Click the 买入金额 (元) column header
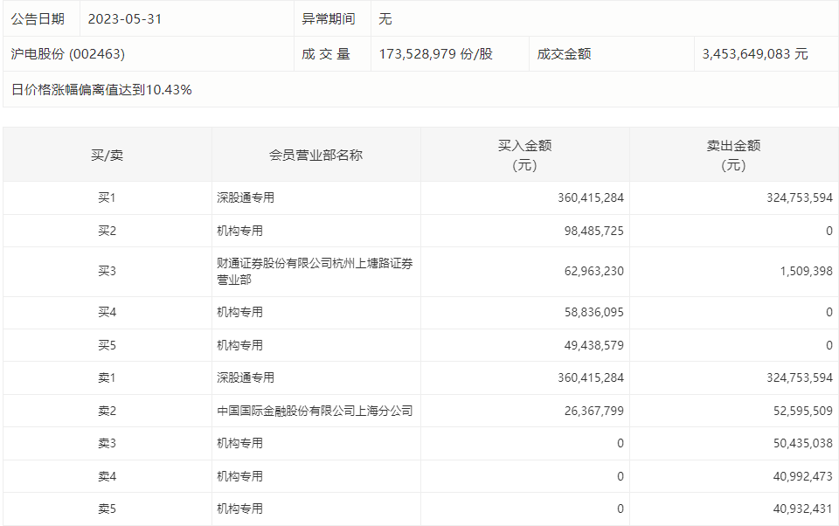The image size is (839, 526). point(525,156)
